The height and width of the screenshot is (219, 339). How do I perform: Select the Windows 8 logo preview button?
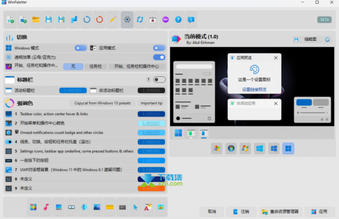(x=260, y=148)
